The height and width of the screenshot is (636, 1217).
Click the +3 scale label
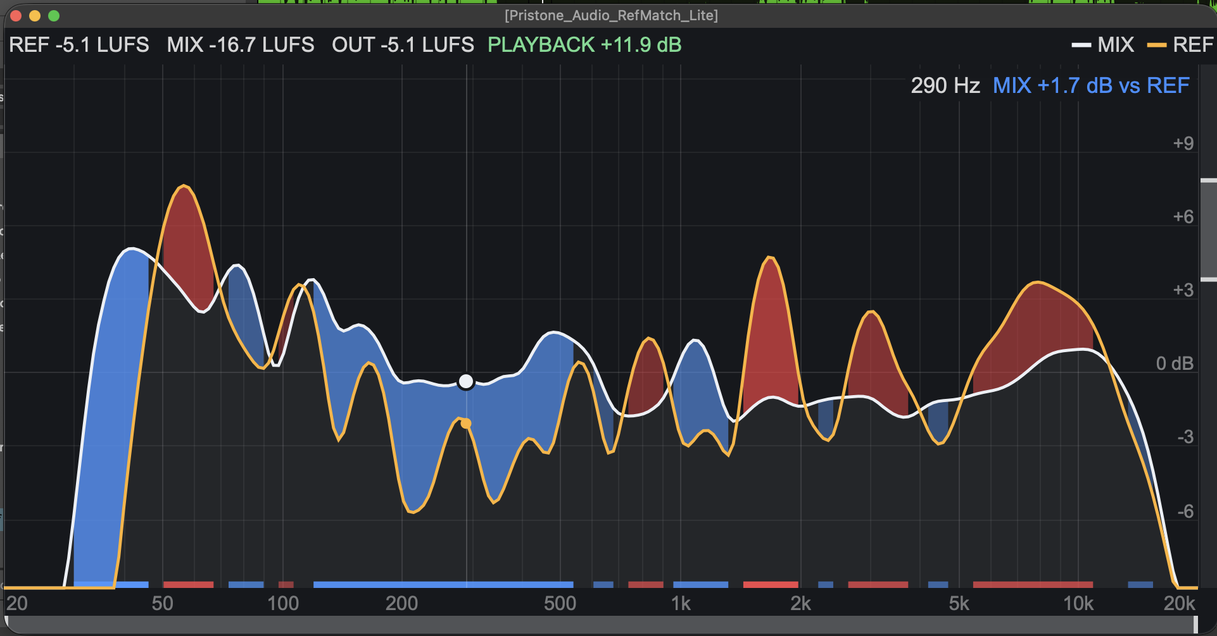click(x=1183, y=290)
